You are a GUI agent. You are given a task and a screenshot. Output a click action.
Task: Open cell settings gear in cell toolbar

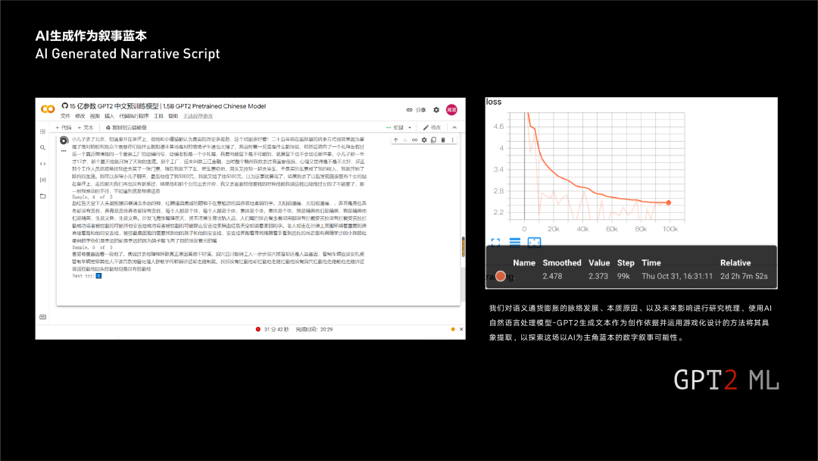(x=424, y=140)
